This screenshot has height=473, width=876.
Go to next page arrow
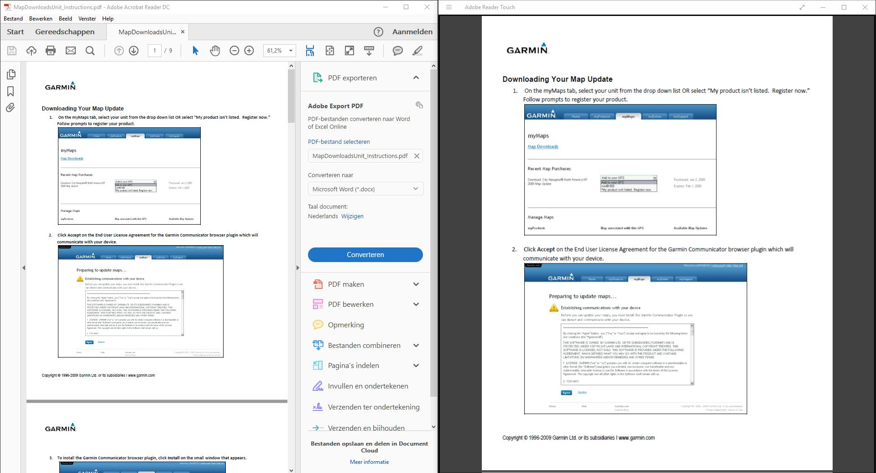coord(134,51)
